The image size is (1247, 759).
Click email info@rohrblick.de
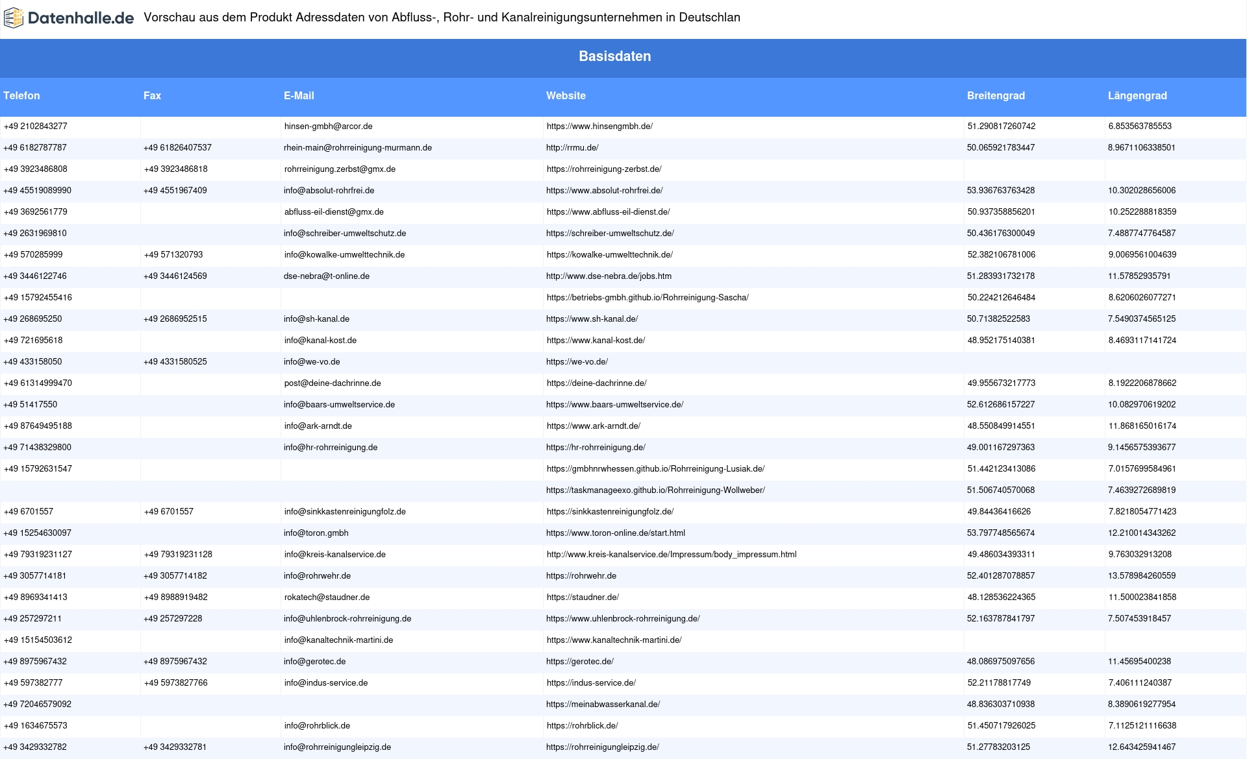click(317, 726)
